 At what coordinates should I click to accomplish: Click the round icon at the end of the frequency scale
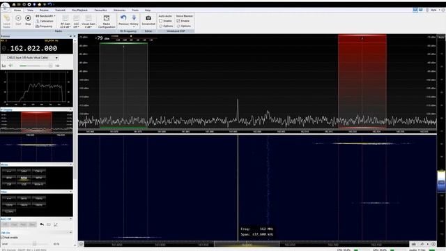coord(433,244)
